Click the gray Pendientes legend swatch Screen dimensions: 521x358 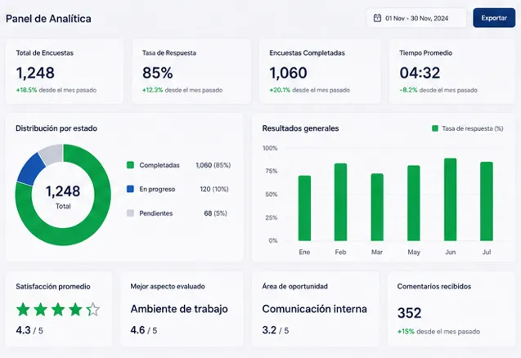130,213
